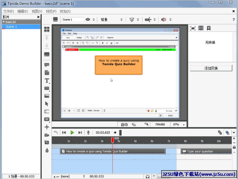Screen dimensions: 238x179
Task: Click the undo arrow in timeline bar
Action: tap(56, 133)
